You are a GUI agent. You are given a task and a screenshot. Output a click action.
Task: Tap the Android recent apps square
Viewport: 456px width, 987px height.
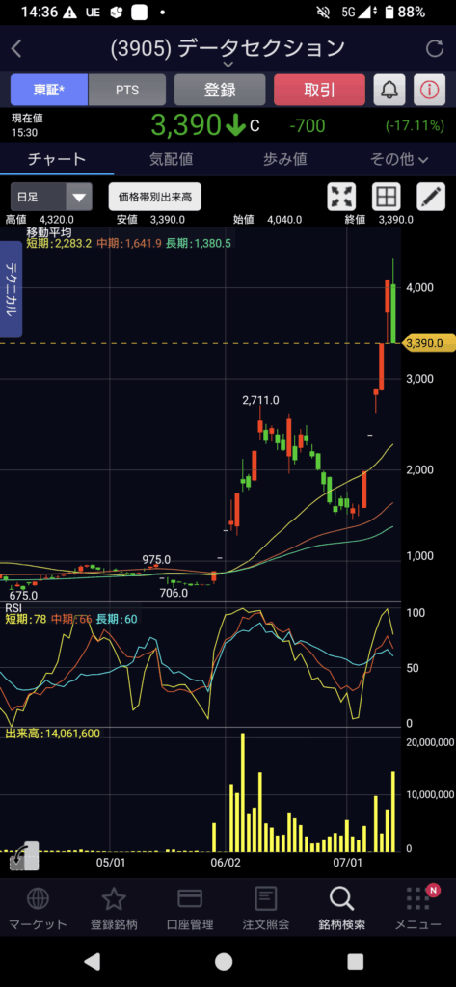pyautogui.click(x=355, y=961)
